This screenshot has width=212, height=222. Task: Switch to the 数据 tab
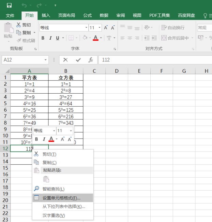(104, 15)
